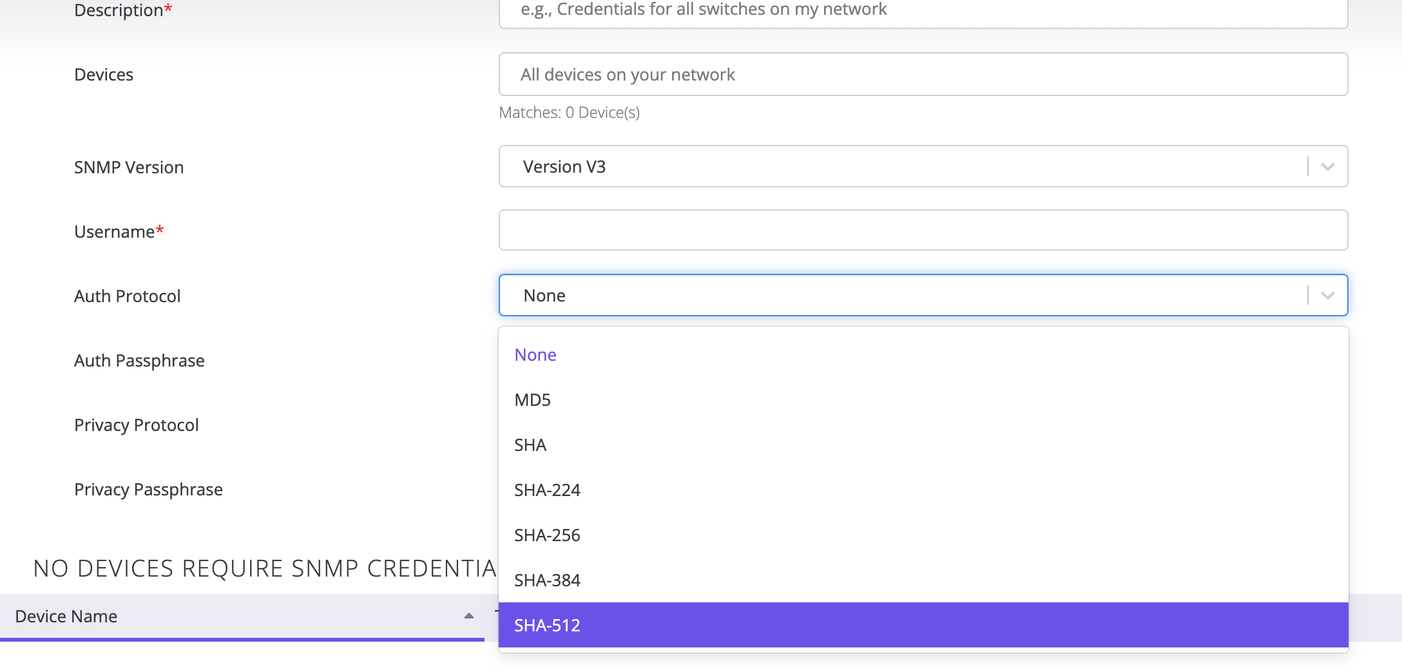Click the Privacy Passphrase label

click(x=148, y=489)
